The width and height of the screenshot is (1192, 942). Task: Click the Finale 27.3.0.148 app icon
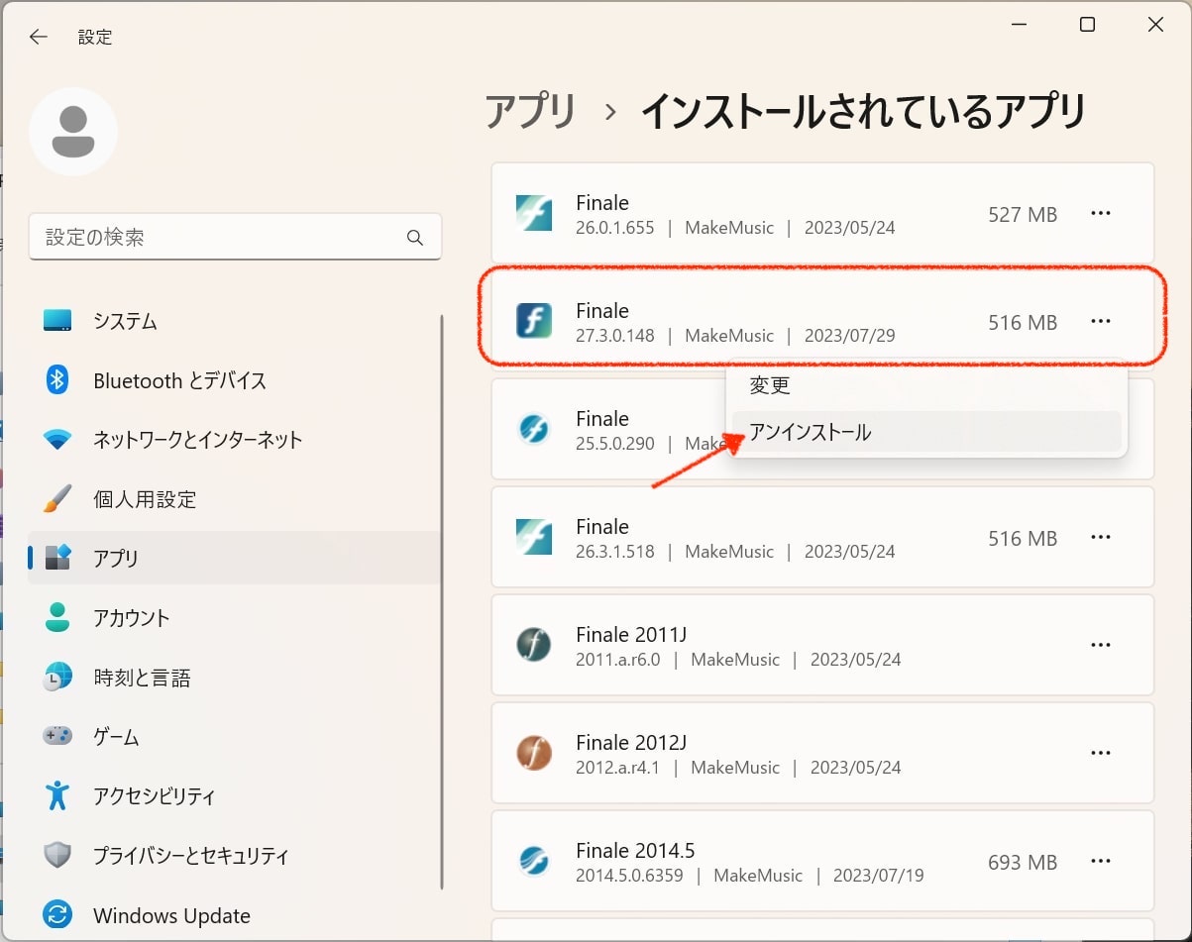tap(534, 322)
